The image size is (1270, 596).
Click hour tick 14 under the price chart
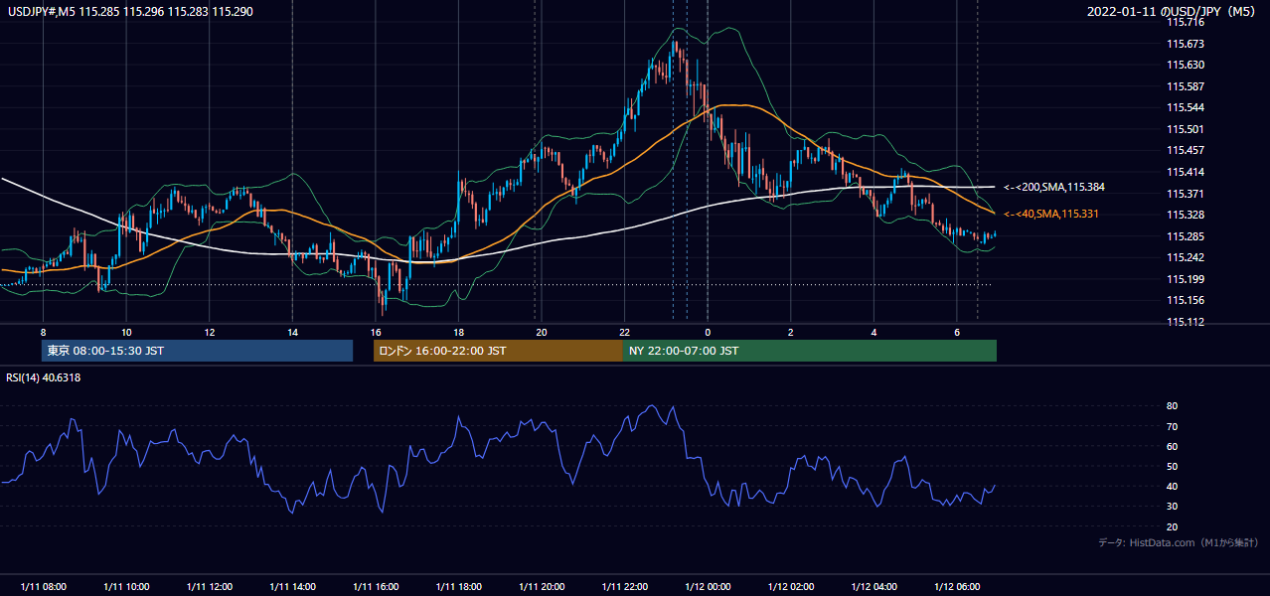click(292, 332)
